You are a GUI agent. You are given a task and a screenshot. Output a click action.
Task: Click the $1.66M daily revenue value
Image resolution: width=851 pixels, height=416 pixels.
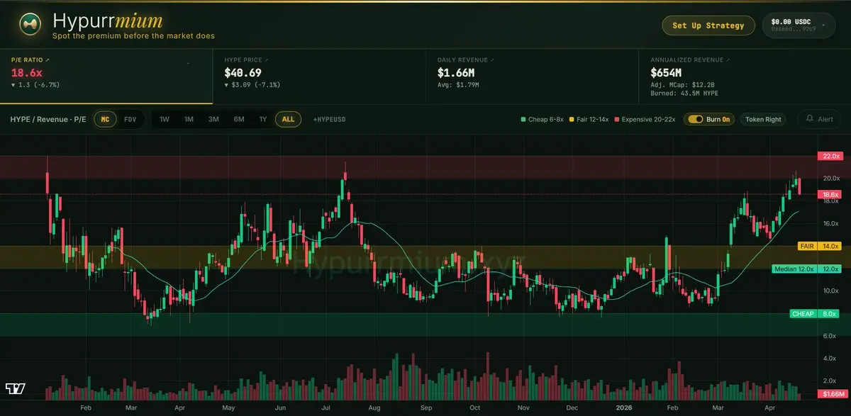(456, 72)
